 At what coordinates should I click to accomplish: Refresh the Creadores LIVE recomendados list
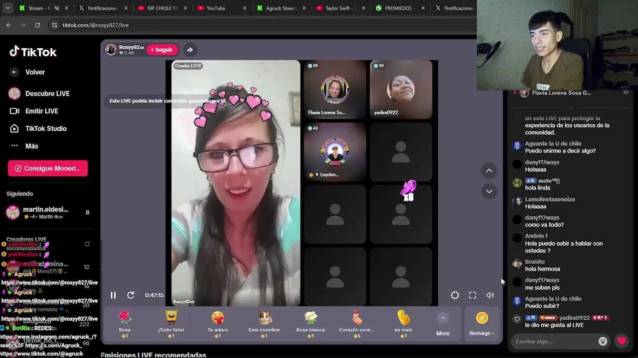[87, 244]
